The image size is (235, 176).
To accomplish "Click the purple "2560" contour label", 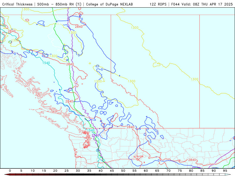I will coord(95,135).
